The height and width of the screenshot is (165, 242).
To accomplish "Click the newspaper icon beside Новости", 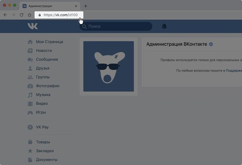I will point(30,51).
